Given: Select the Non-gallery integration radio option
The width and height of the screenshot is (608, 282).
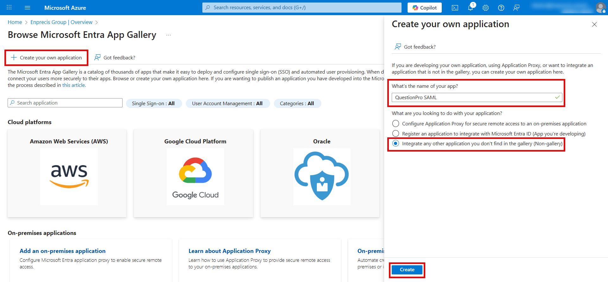Looking at the screenshot, I should (x=396, y=143).
